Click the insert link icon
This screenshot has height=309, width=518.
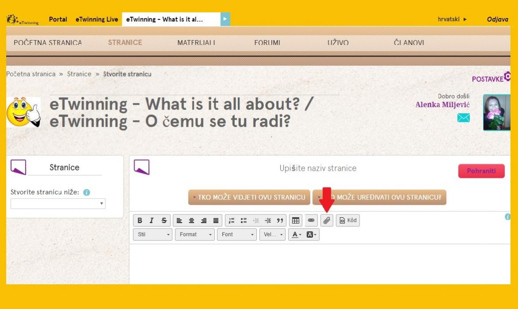[311, 221]
